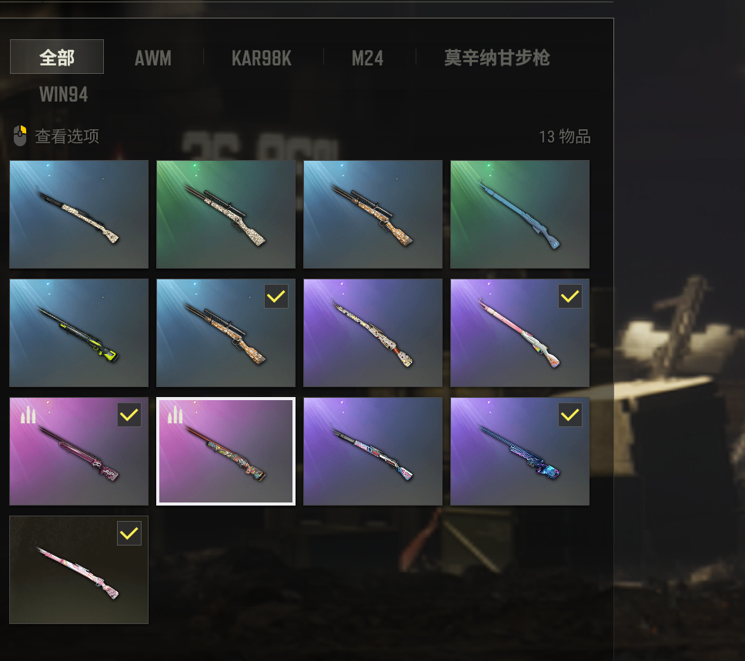The height and width of the screenshot is (661, 745).
Task: Select the 全部 tab
Action: click(56, 57)
